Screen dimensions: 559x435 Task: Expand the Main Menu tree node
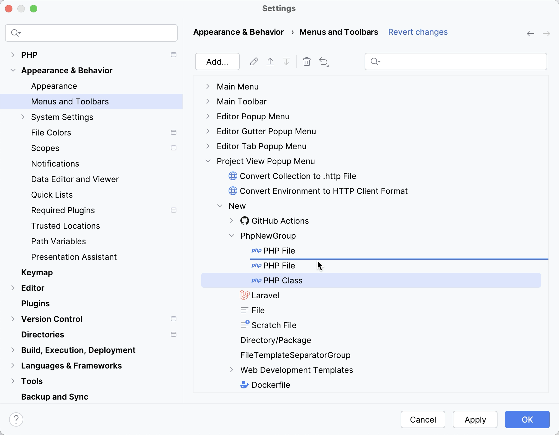208,87
